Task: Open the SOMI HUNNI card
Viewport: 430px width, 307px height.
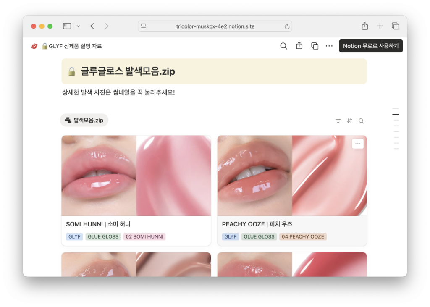Action: click(136, 176)
